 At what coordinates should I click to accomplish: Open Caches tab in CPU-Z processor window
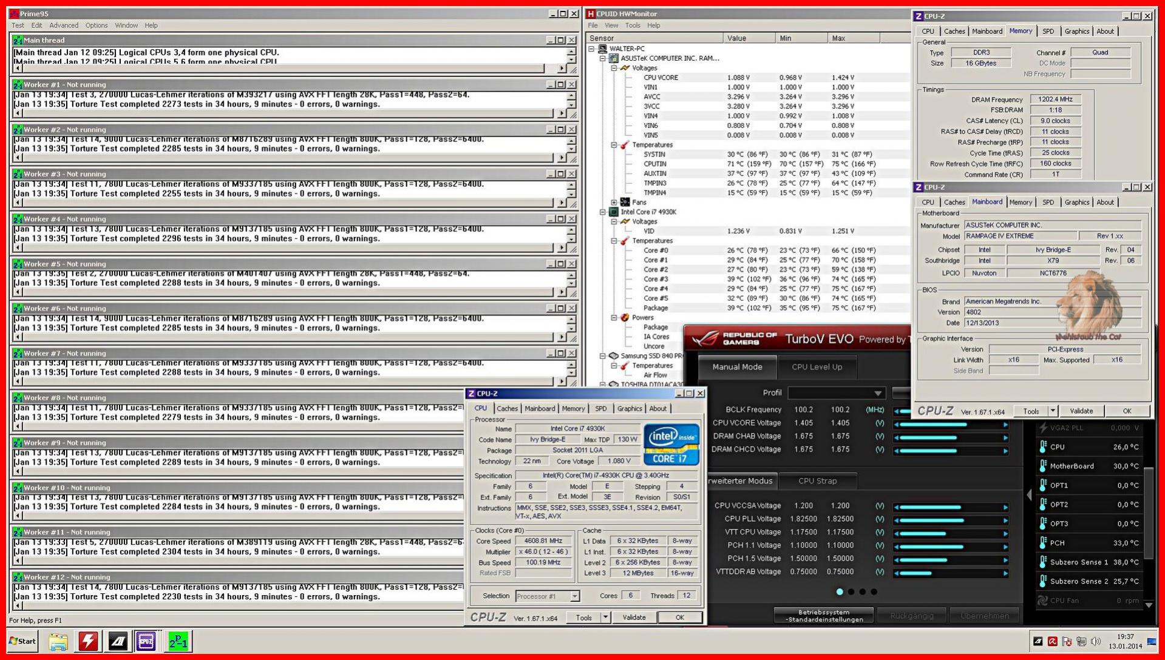click(508, 409)
